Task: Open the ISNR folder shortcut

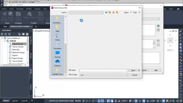Action: click(57, 29)
